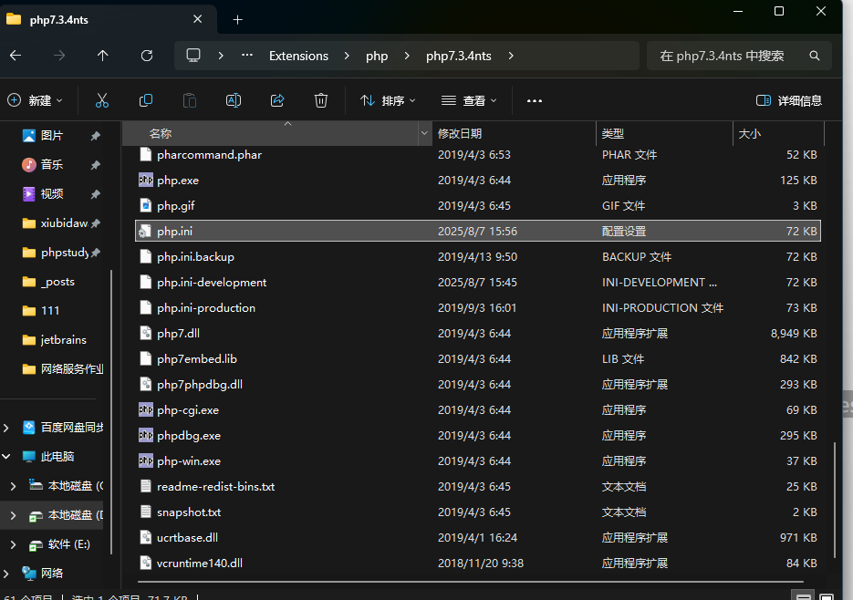
Task: Click the search box for php7.3.4nts
Action: [x=730, y=56]
